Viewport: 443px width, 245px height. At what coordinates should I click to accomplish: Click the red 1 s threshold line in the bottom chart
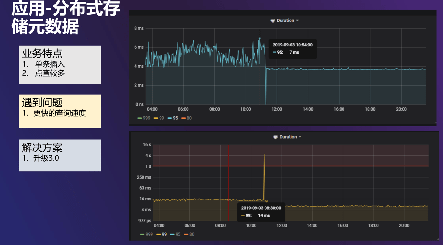click(x=291, y=166)
